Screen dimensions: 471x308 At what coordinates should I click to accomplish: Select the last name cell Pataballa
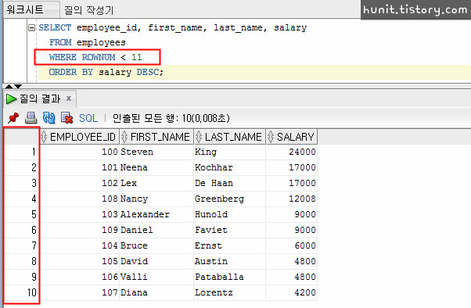click(x=230, y=277)
